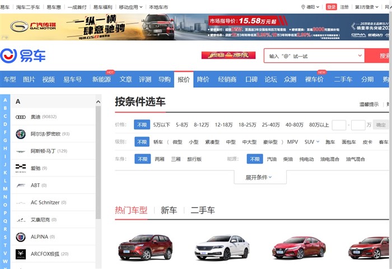Open the white sedan hot model thumbnail
Screen dimensions: 392x269
[222, 247]
